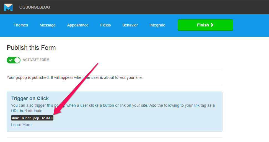Select the #mailmunch-pop-323410 code snippet
Image resolution: width=269 pixels, height=142 pixels.
pos(32,118)
